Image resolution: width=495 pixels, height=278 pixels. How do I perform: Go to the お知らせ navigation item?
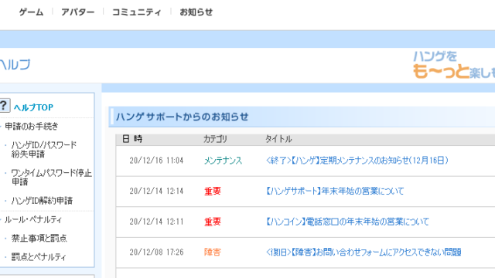click(x=196, y=12)
